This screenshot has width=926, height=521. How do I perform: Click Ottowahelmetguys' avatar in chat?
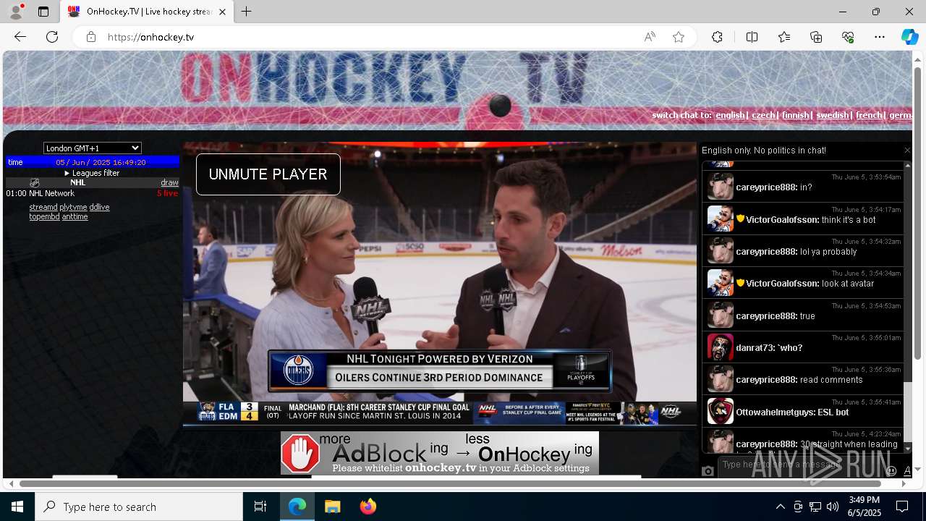pyautogui.click(x=721, y=411)
